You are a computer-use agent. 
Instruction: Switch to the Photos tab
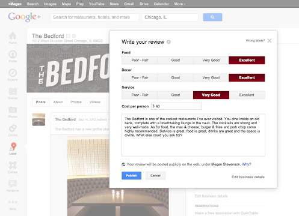coord(76,102)
